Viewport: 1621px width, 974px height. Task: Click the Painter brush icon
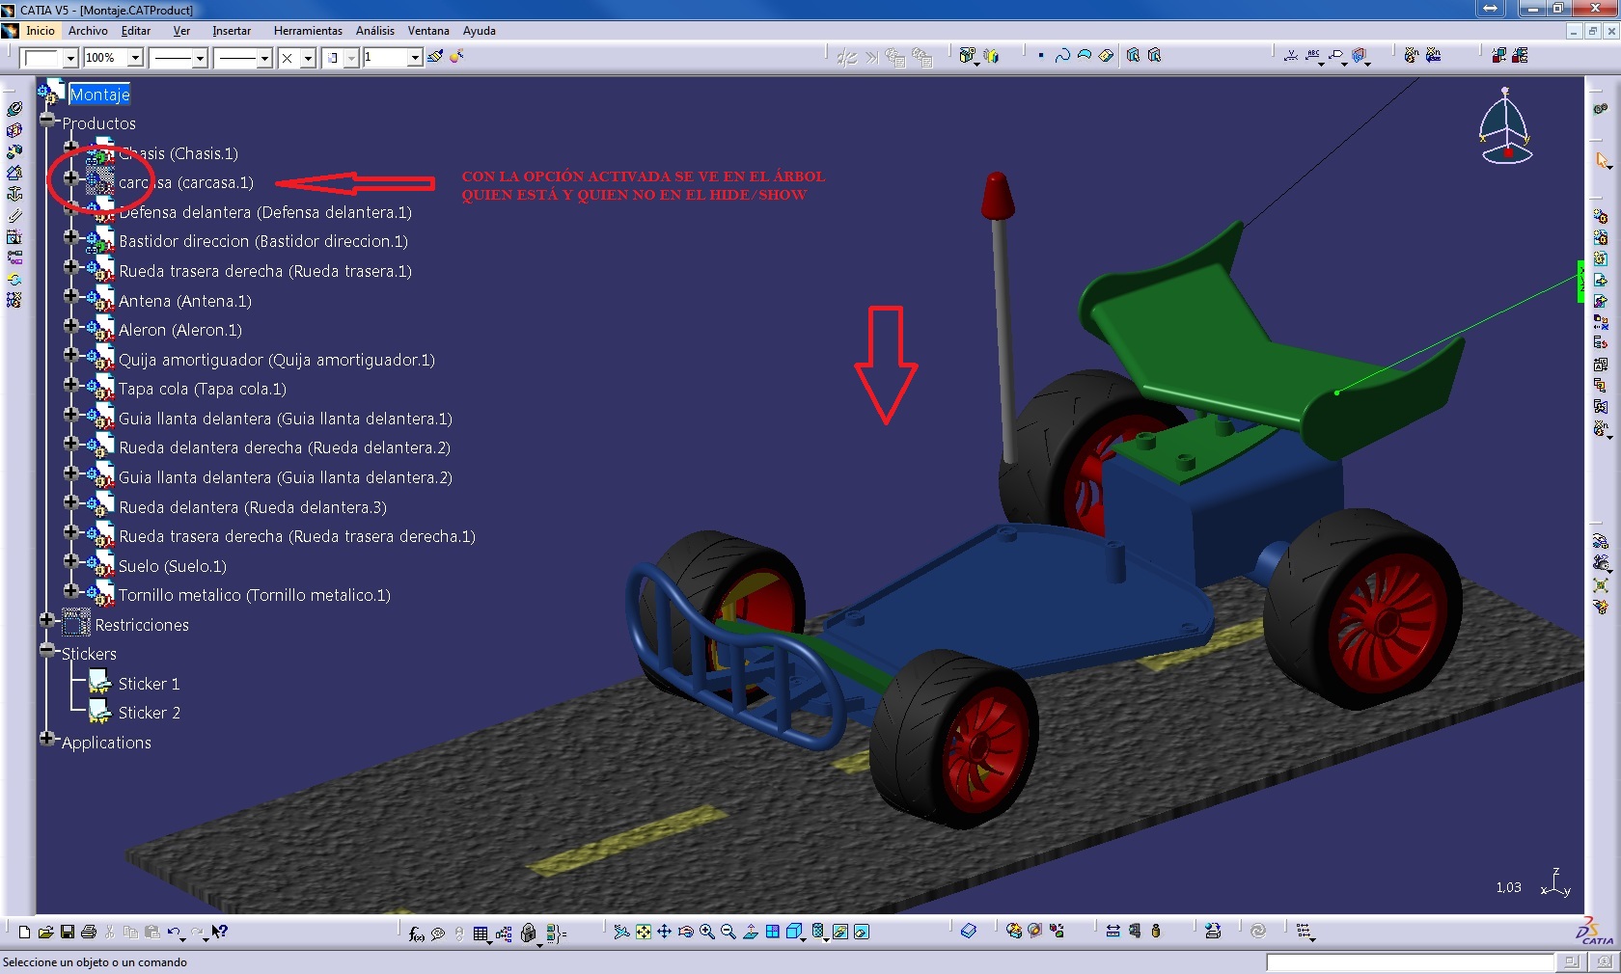click(435, 57)
